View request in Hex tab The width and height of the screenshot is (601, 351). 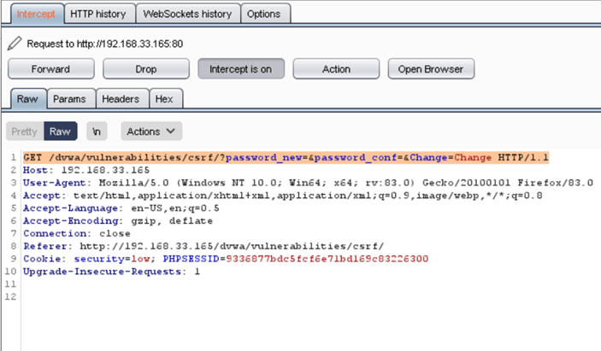[x=164, y=99]
